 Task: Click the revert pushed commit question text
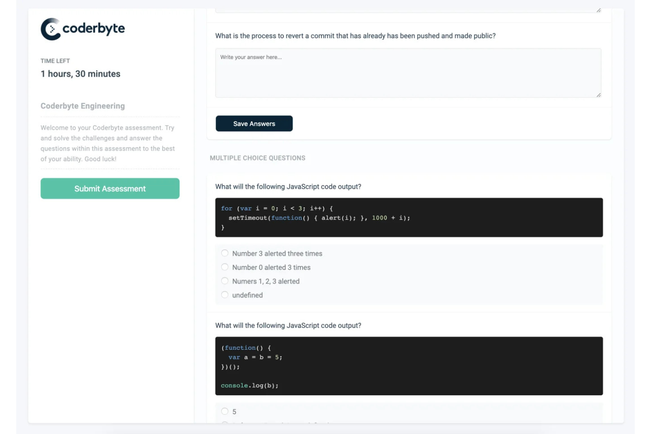pyautogui.click(x=355, y=36)
